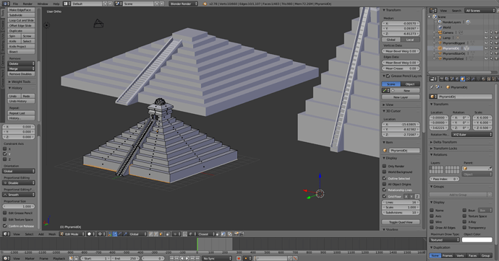Open the Window menu
The width and height of the screenshot is (499, 261).
coord(43,4)
